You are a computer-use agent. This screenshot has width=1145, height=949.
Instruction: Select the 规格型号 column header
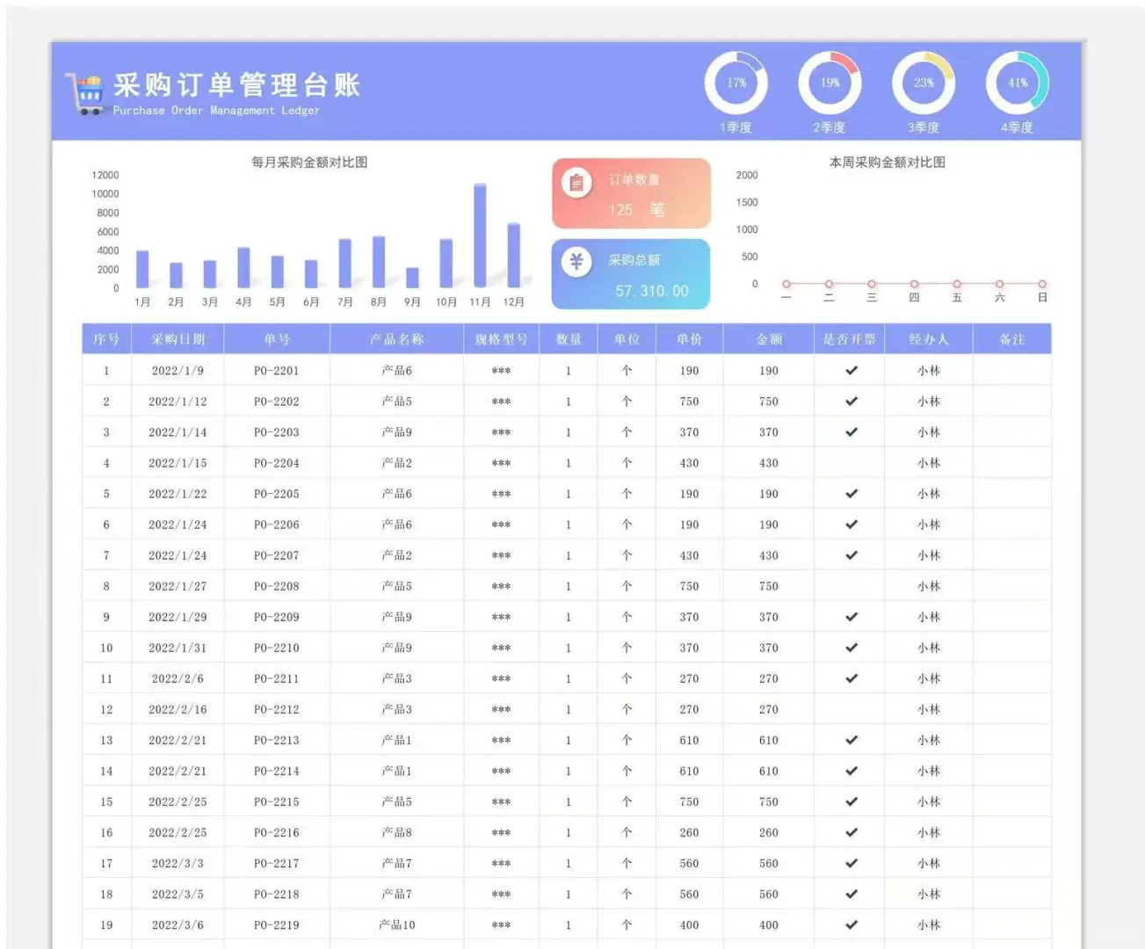coord(501,339)
